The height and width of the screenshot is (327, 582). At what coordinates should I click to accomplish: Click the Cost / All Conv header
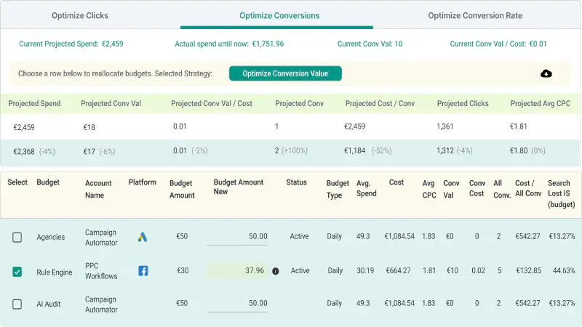point(528,188)
